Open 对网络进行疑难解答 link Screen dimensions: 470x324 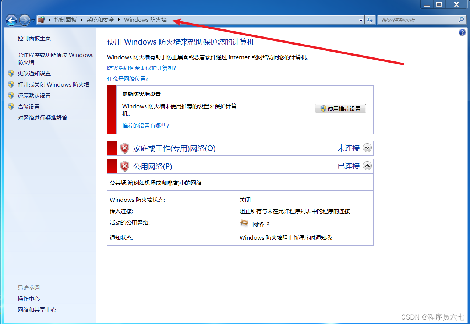pos(43,117)
